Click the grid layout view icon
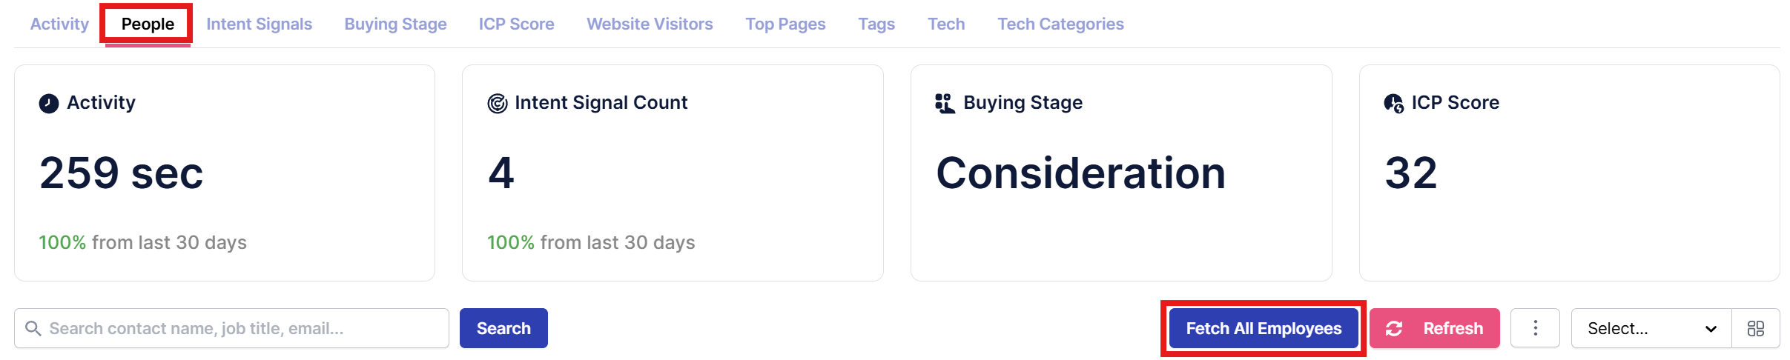This screenshot has height=360, width=1790. tap(1756, 328)
